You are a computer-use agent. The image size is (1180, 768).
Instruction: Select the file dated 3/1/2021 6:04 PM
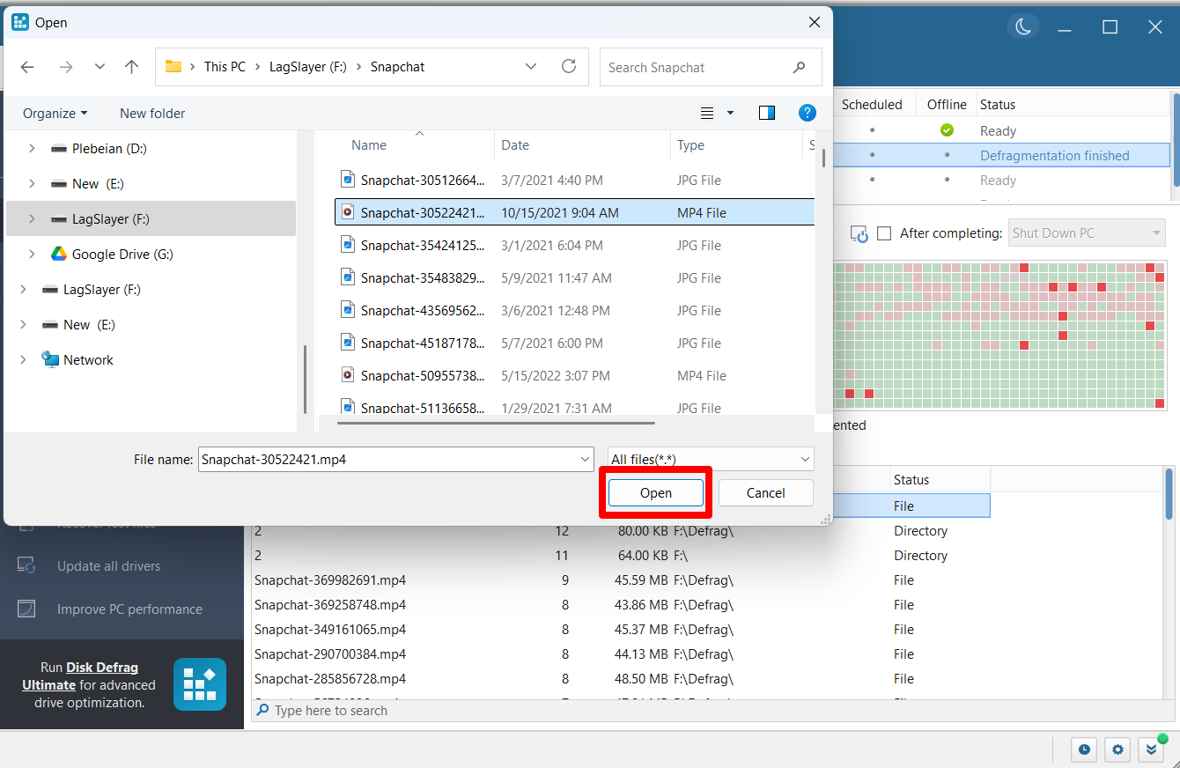pyautogui.click(x=574, y=246)
